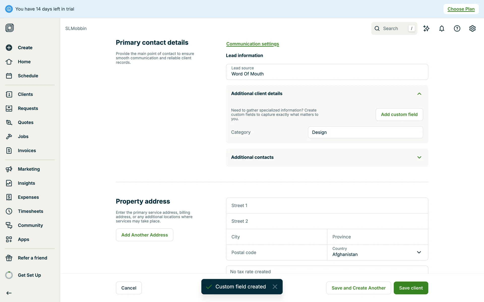Dismiss the Custom field created toast
Screen dimensions: 484x302
coord(275,287)
